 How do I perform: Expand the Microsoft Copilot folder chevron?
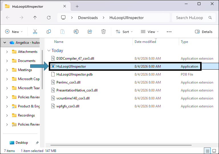tap(7, 79)
